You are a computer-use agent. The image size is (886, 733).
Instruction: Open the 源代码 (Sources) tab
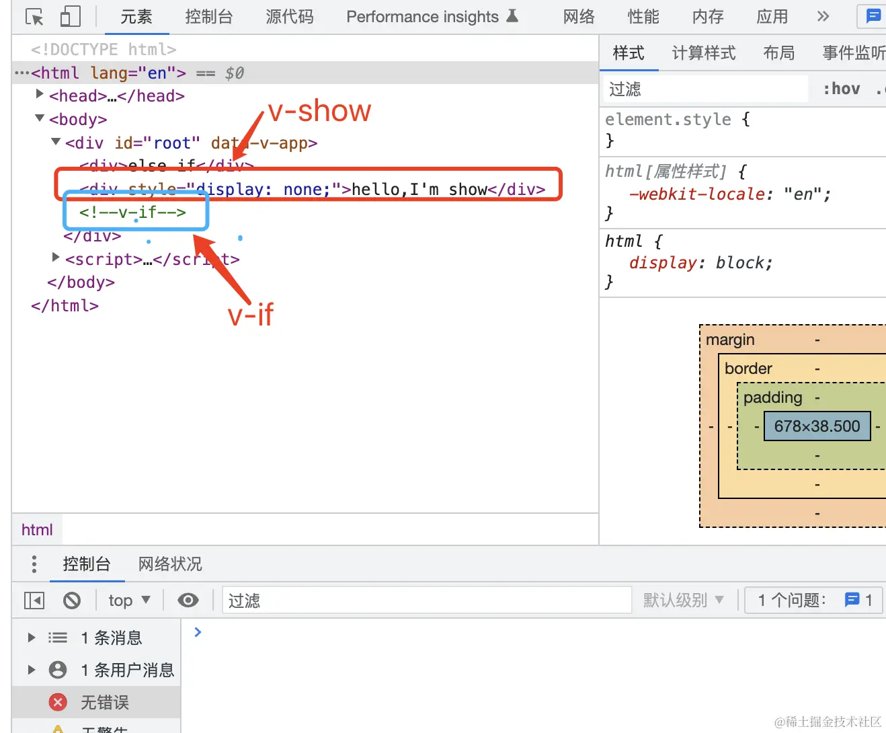click(x=290, y=17)
